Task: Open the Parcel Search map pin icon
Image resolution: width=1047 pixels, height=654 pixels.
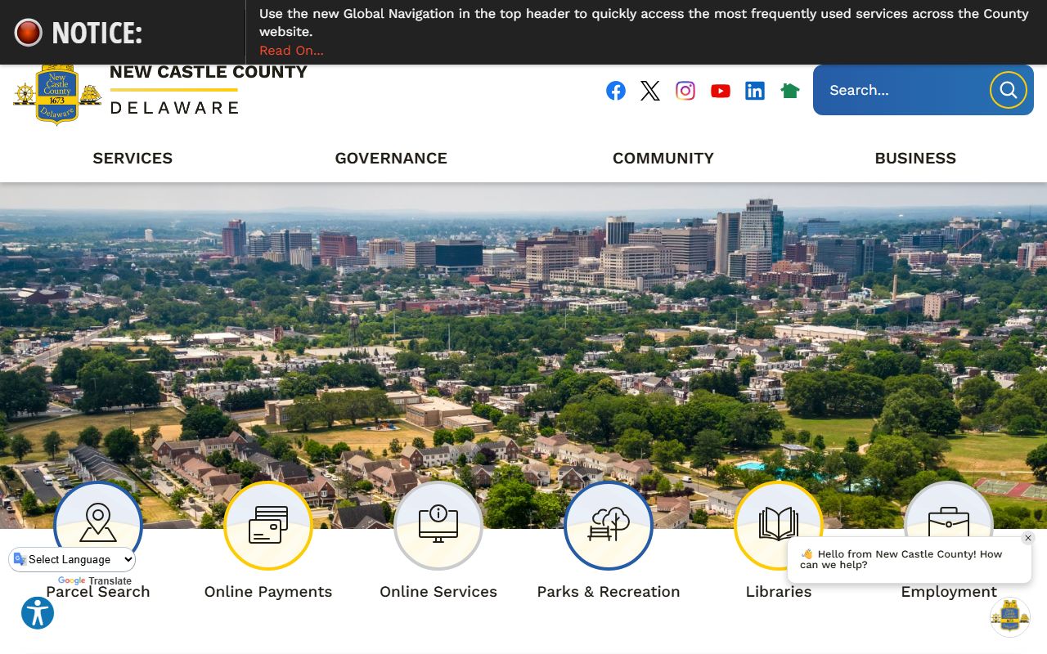Action: 98,525
